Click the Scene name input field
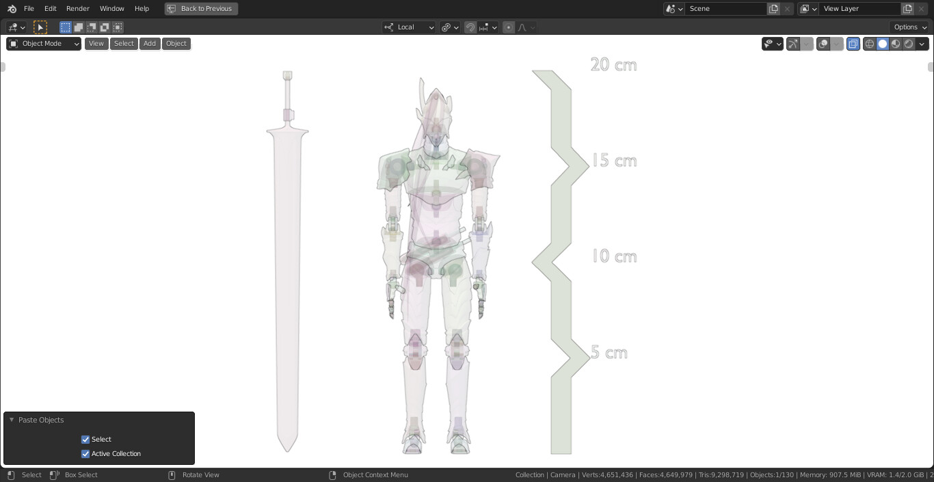The width and height of the screenshot is (934, 482). click(x=726, y=9)
